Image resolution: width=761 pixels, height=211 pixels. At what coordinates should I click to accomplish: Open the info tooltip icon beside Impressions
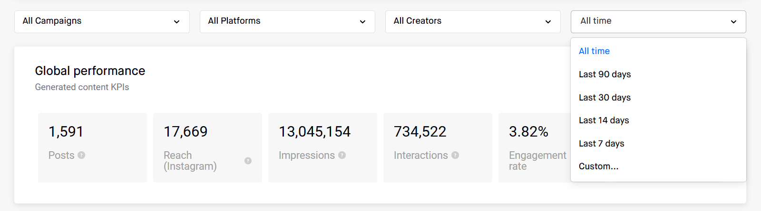342,155
